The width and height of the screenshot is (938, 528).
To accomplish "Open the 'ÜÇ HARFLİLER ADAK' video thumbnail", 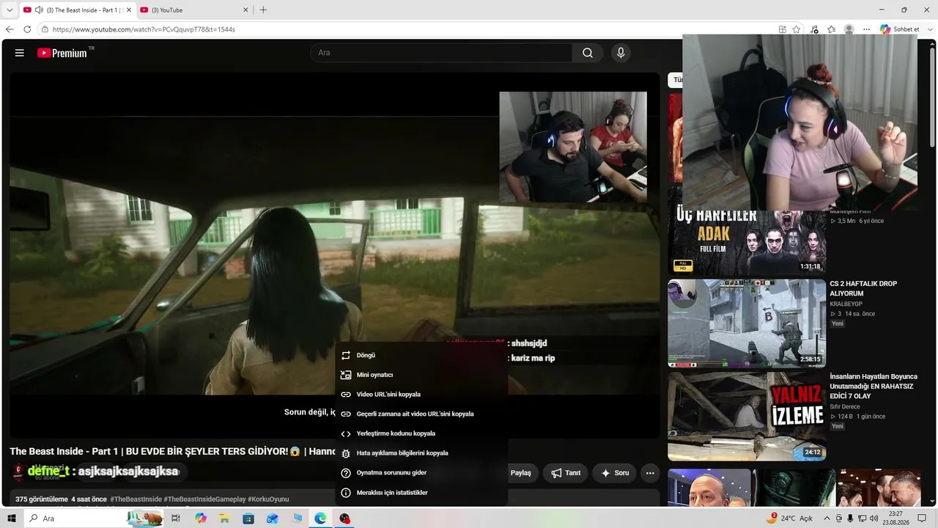I will pyautogui.click(x=747, y=242).
